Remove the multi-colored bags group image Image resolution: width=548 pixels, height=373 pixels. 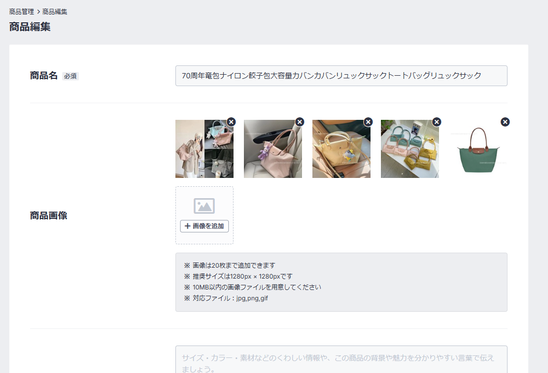(436, 122)
